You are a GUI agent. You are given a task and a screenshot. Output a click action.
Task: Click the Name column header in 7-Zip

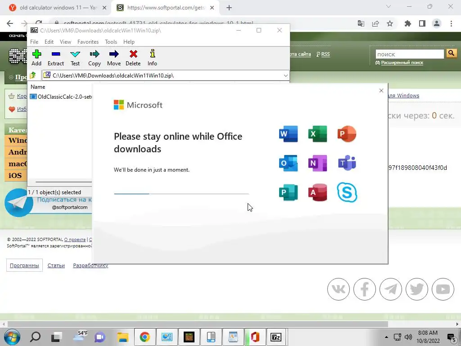[x=38, y=87]
